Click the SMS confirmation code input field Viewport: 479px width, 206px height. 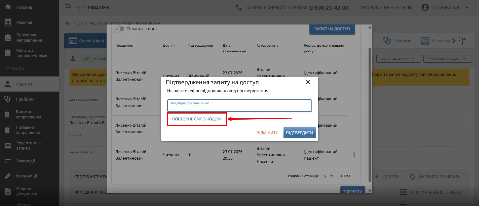point(239,106)
